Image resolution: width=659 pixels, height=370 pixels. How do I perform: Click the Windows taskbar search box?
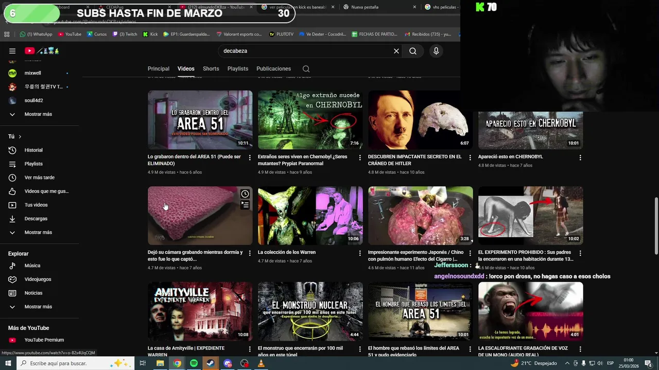click(x=76, y=363)
